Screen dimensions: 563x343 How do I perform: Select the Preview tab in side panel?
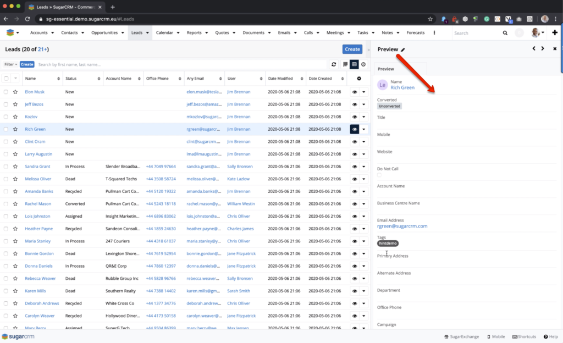(385, 69)
